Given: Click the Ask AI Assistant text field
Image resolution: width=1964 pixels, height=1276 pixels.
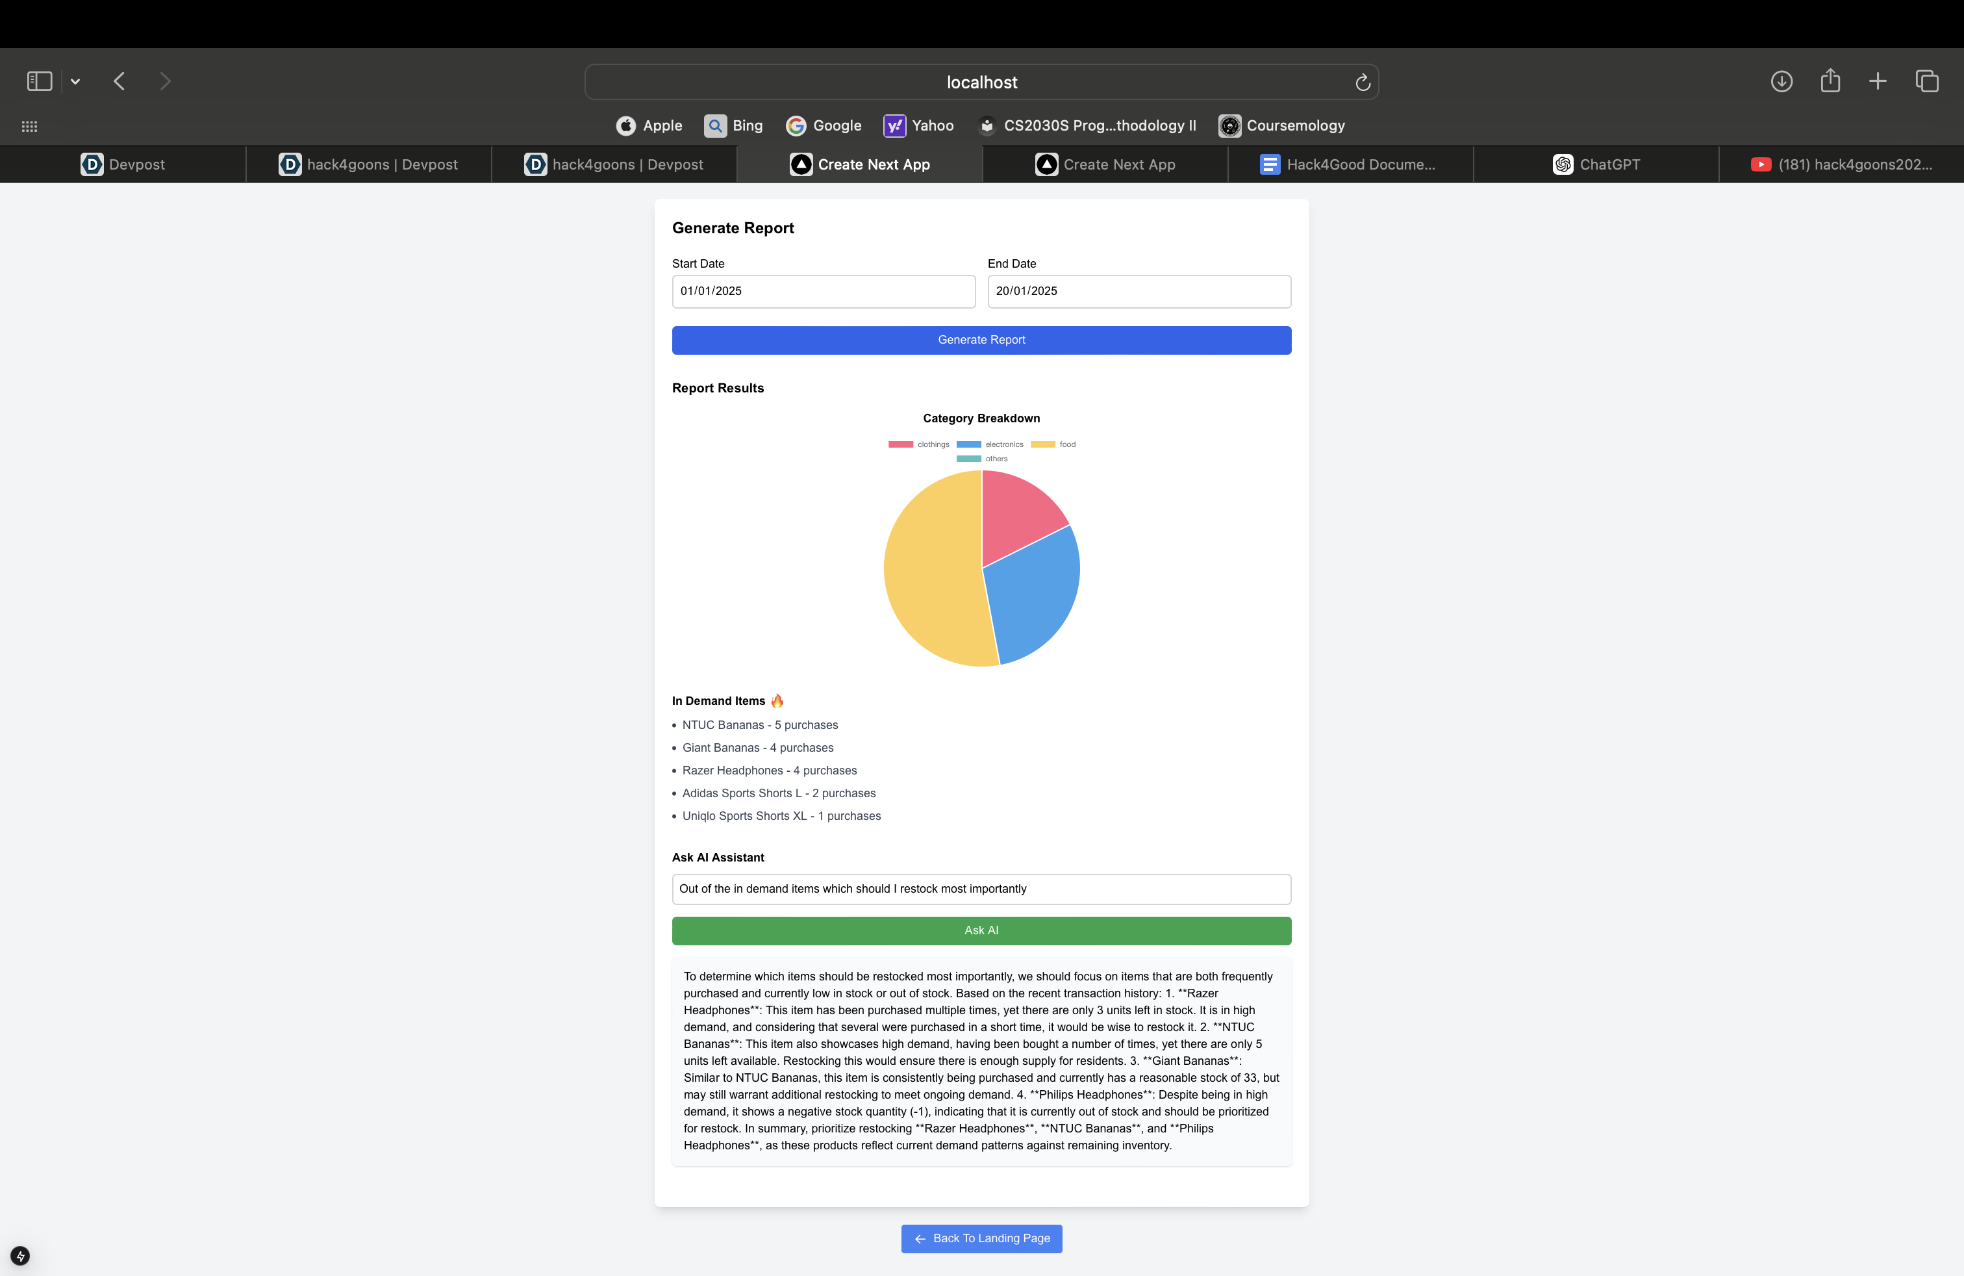Looking at the screenshot, I should [980, 889].
